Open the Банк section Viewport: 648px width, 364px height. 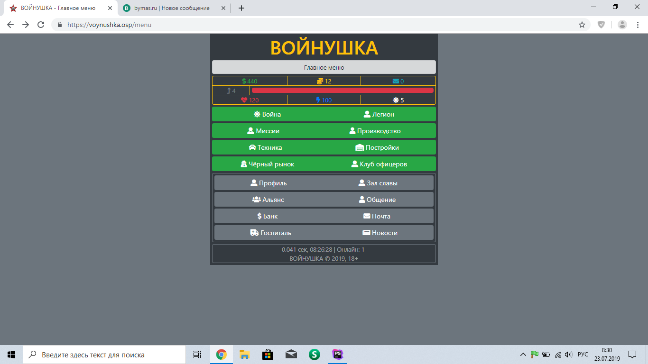point(268,216)
